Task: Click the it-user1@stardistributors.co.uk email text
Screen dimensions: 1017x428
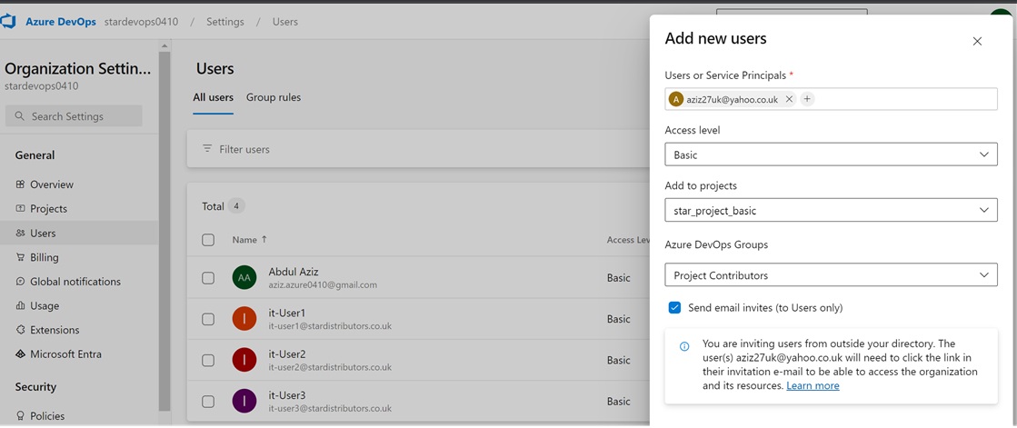Action: [x=330, y=326]
